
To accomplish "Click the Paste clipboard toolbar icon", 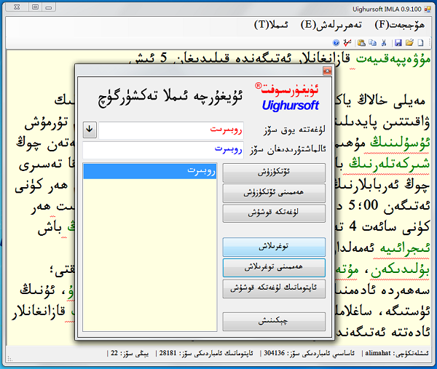I will tap(361, 43).
